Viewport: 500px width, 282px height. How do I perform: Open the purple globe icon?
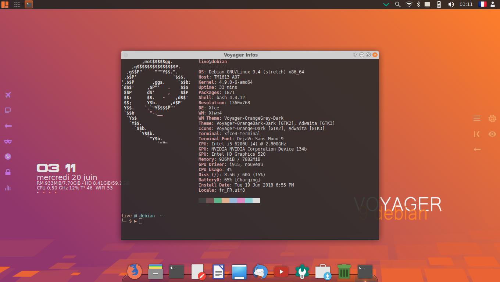(8, 156)
